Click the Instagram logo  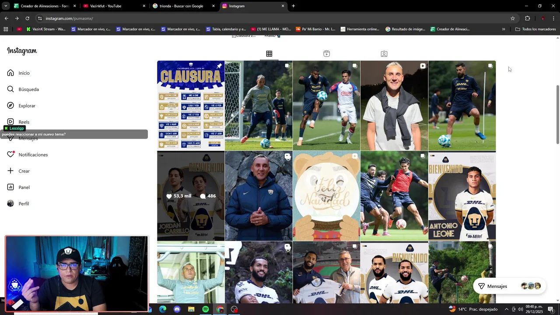tap(22, 51)
